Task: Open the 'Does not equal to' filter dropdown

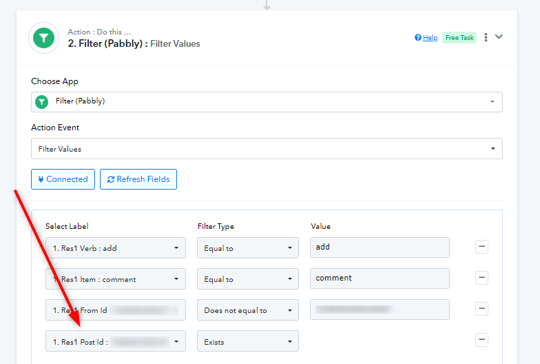Action: tap(248, 310)
